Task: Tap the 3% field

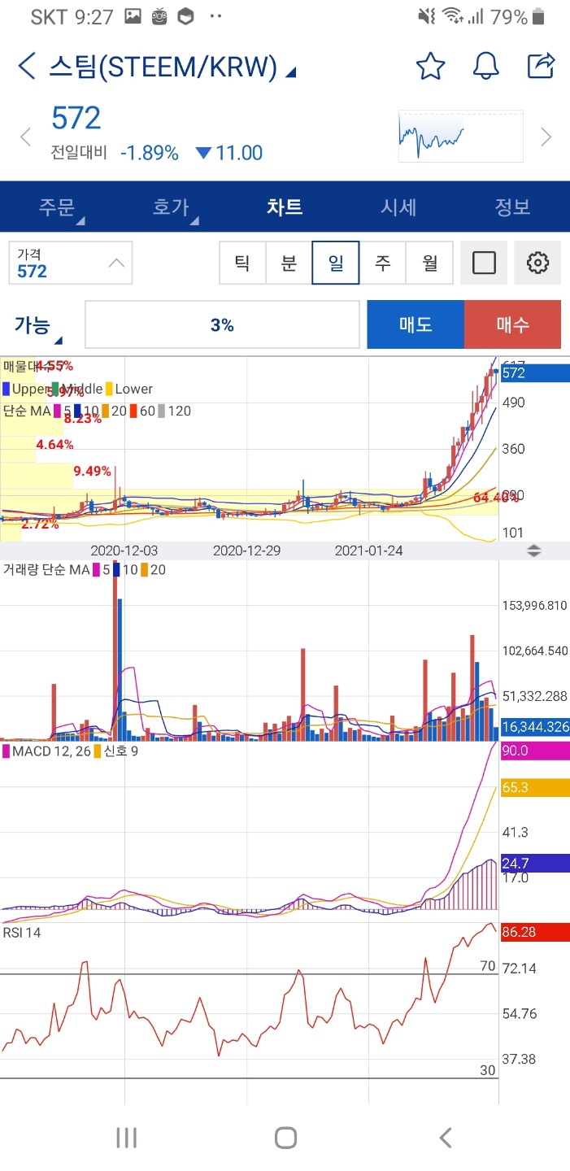Action: [222, 324]
